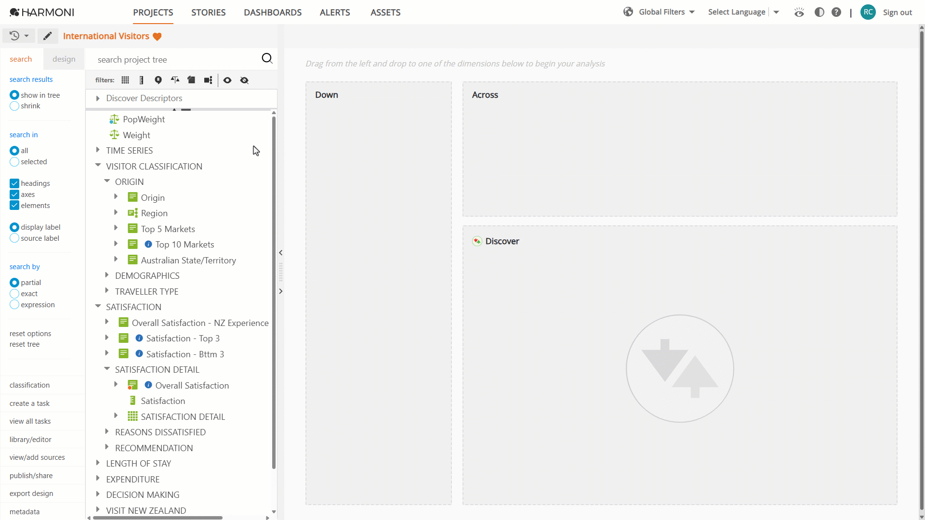
Task: Click the search magnifier icon
Action: (x=267, y=58)
